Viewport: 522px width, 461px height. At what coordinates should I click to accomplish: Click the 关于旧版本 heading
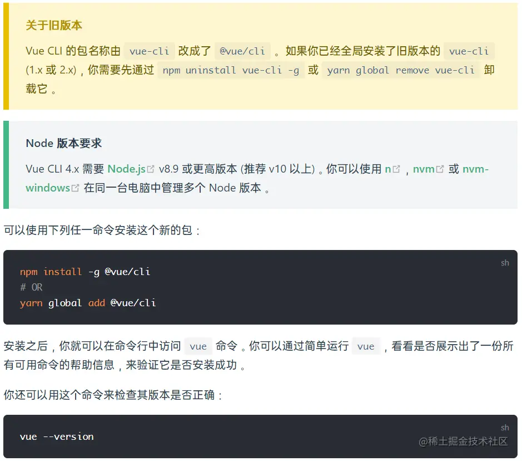54,26
